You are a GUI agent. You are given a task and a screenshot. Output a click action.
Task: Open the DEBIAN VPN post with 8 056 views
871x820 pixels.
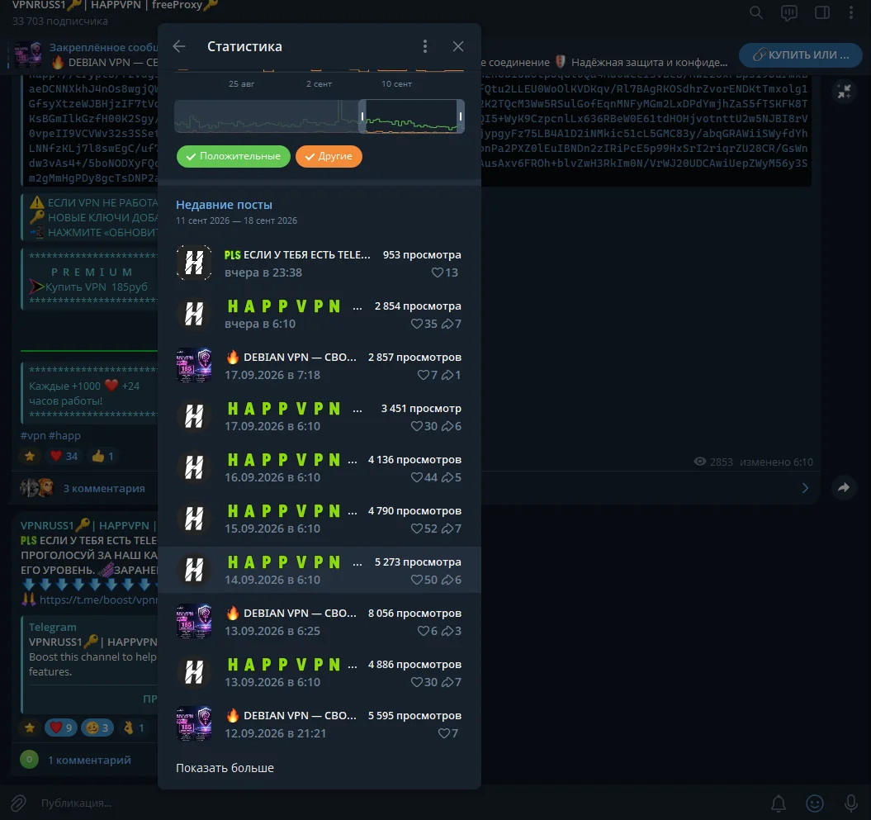320,621
